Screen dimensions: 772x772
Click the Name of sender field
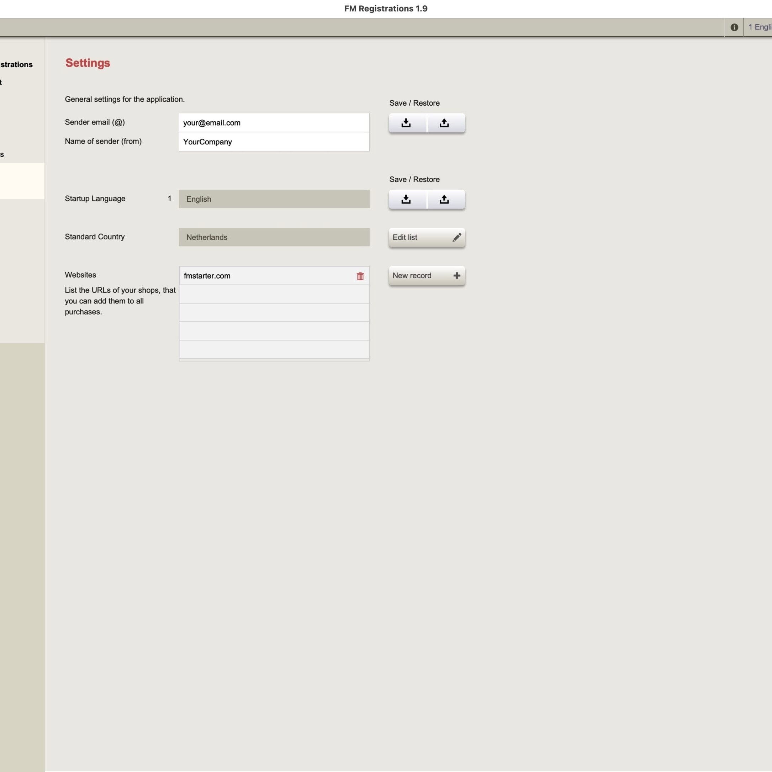(274, 142)
